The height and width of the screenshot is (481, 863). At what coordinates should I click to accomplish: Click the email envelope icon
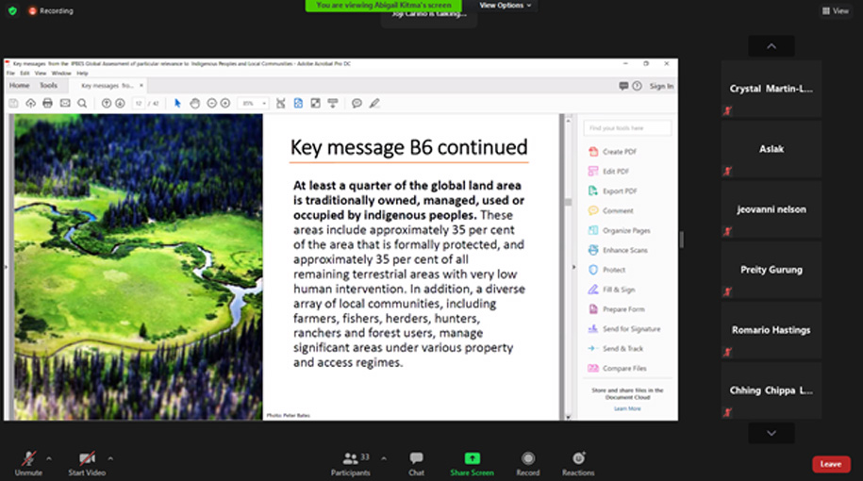pyautogui.click(x=65, y=104)
